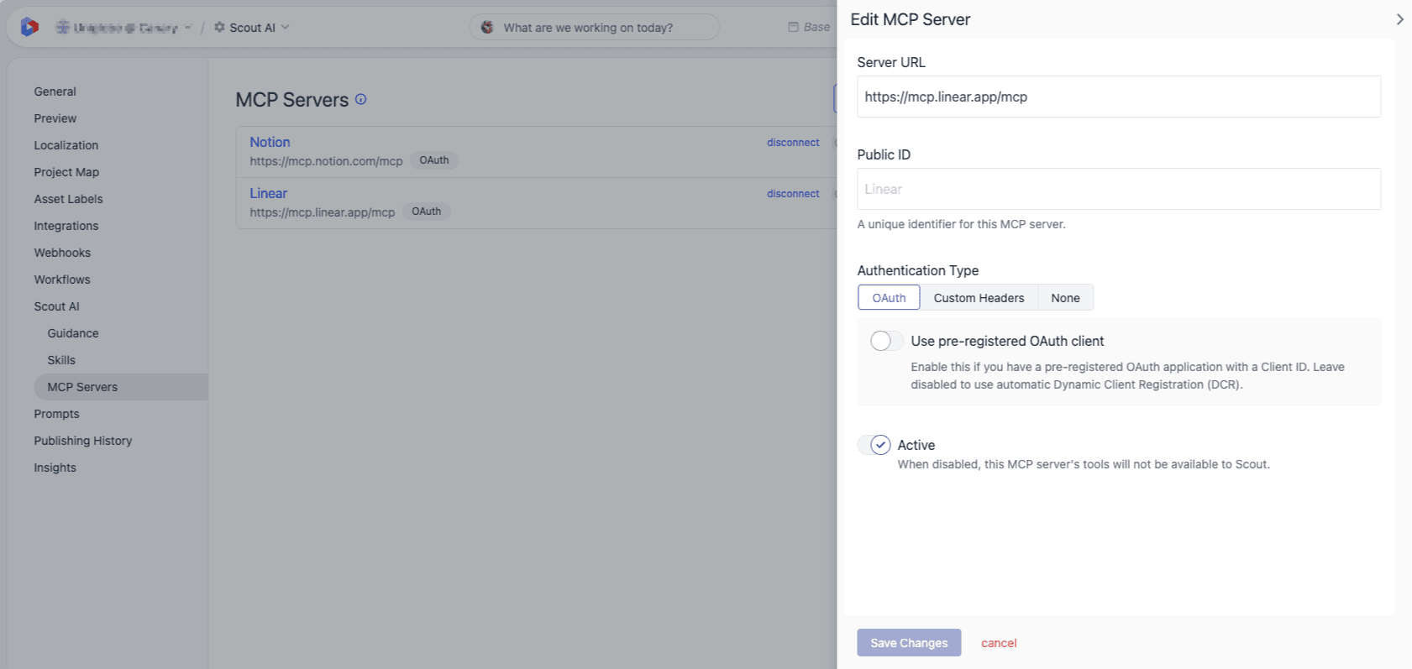Click the Authentication Type label
The height and width of the screenshot is (669, 1412).
pos(917,270)
